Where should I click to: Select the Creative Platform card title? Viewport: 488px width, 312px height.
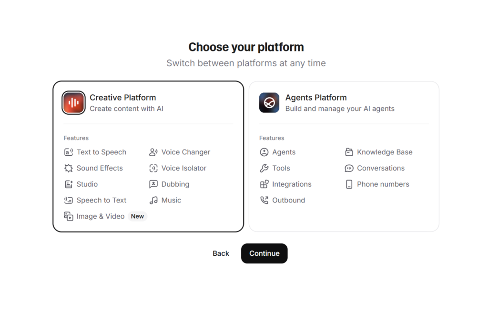tap(122, 98)
